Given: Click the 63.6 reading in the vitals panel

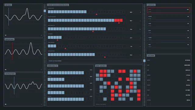Looking at the screenshot, I should pyautogui.click(x=131, y=55).
